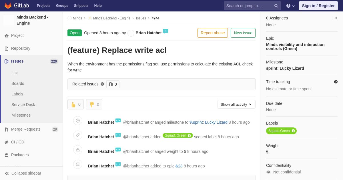Screen dimensions: 343x180
Task: Click the Related issues help icon
Action: coord(102,84)
